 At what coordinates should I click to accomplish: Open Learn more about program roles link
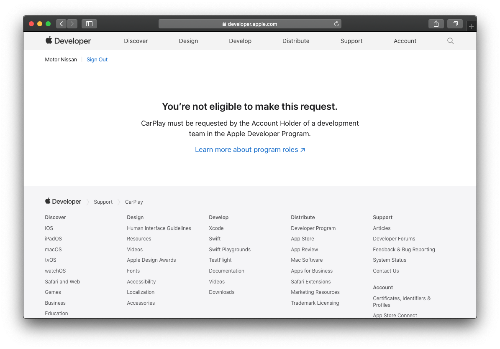(x=250, y=149)
